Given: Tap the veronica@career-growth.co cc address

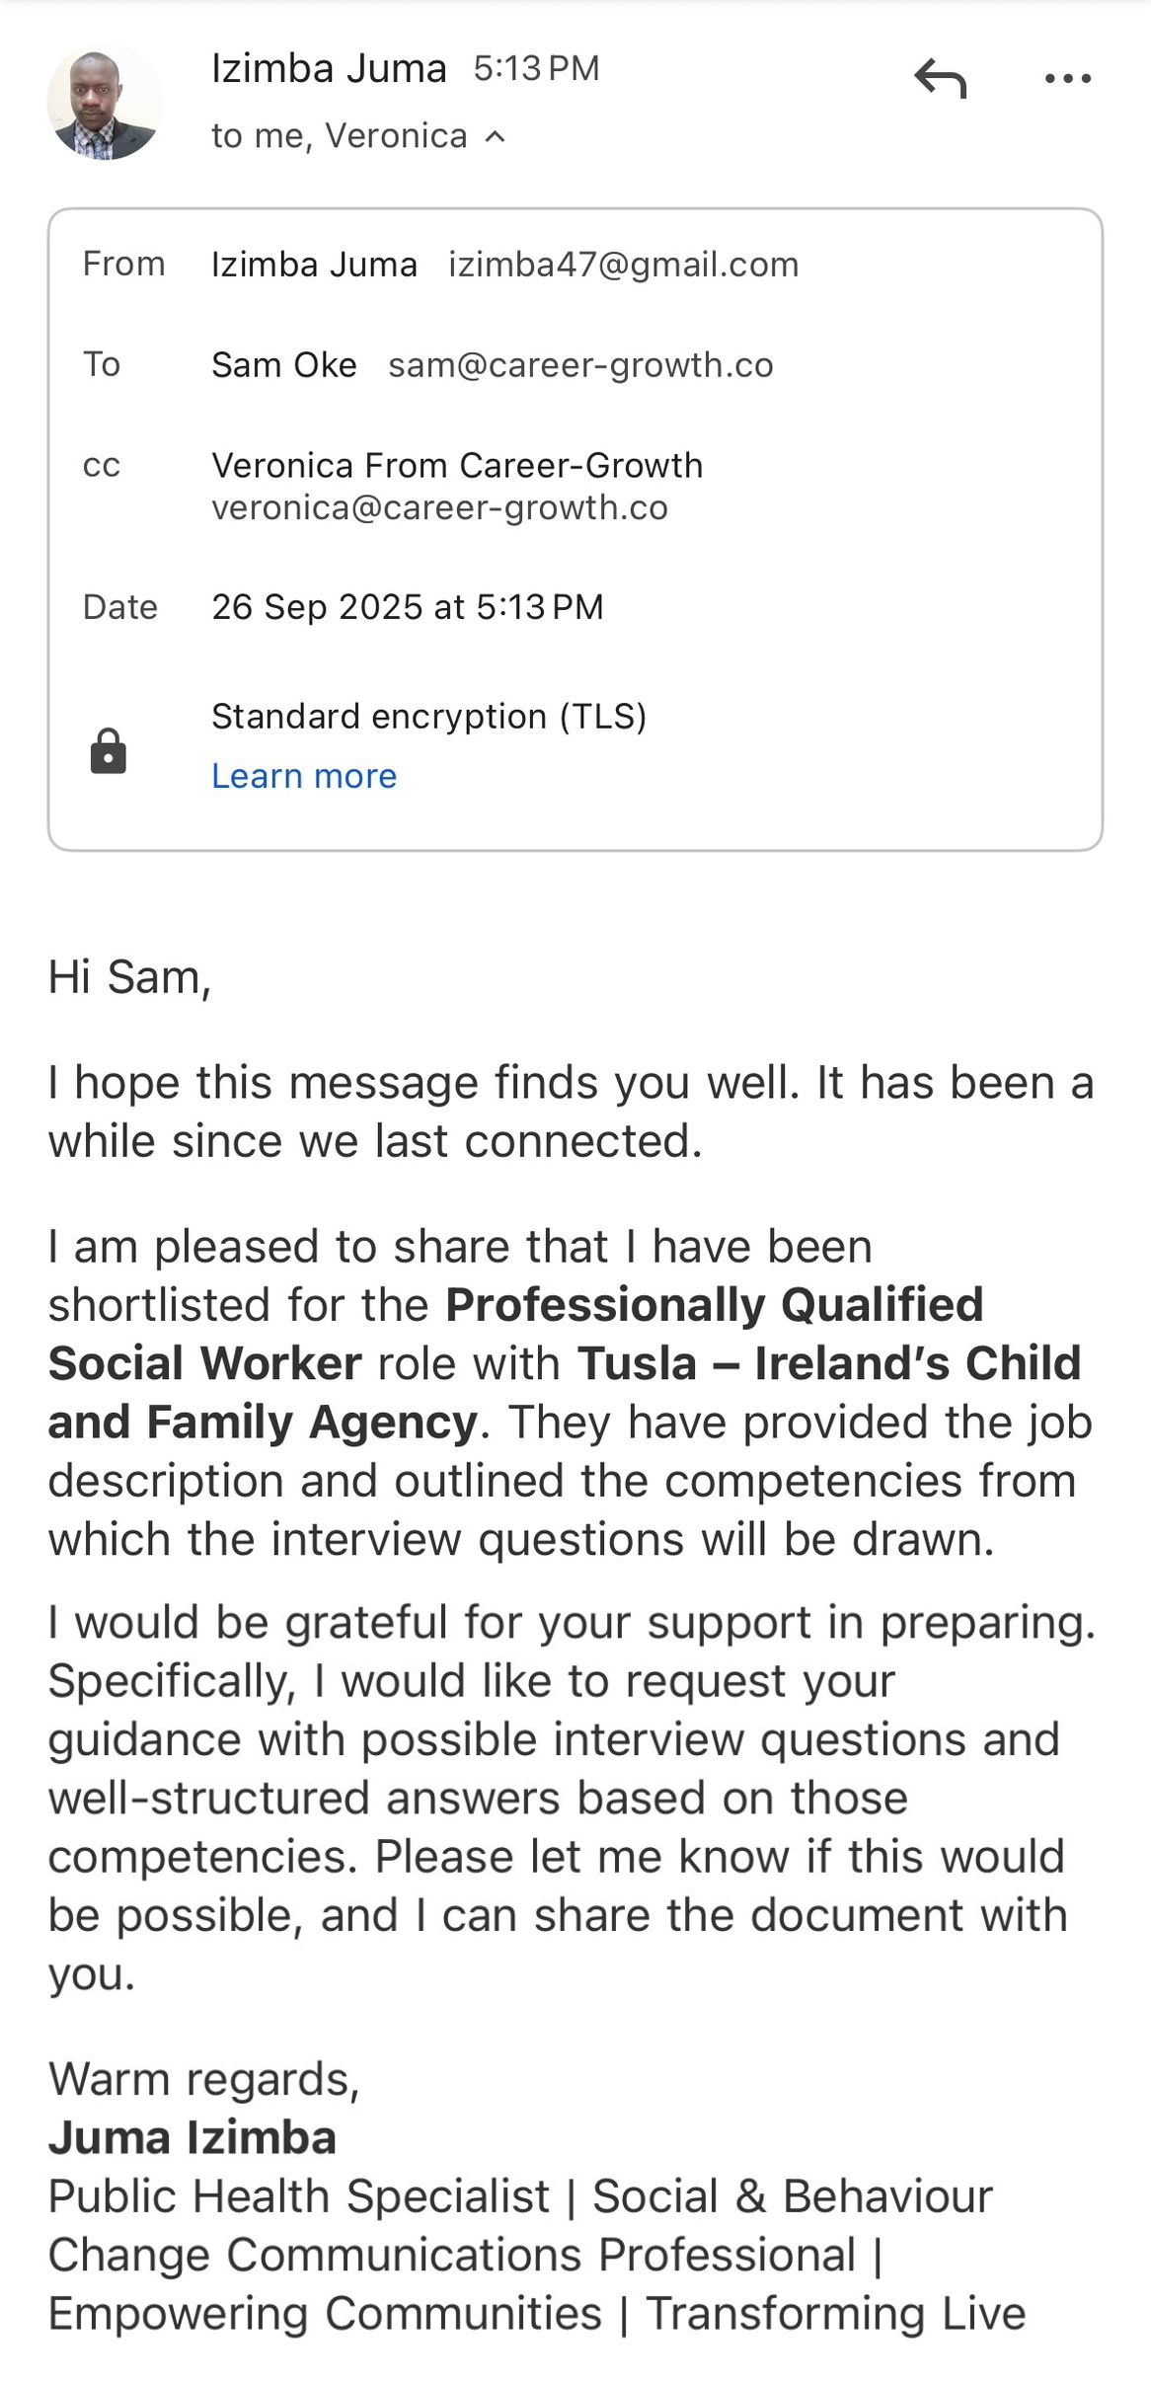Looking at the screenshot, I should [x=439, y=507].
